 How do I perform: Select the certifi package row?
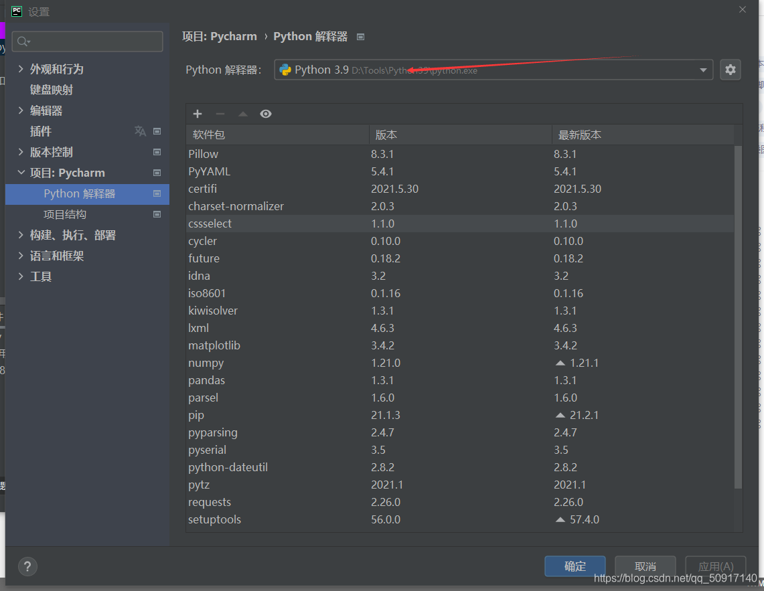460,189
